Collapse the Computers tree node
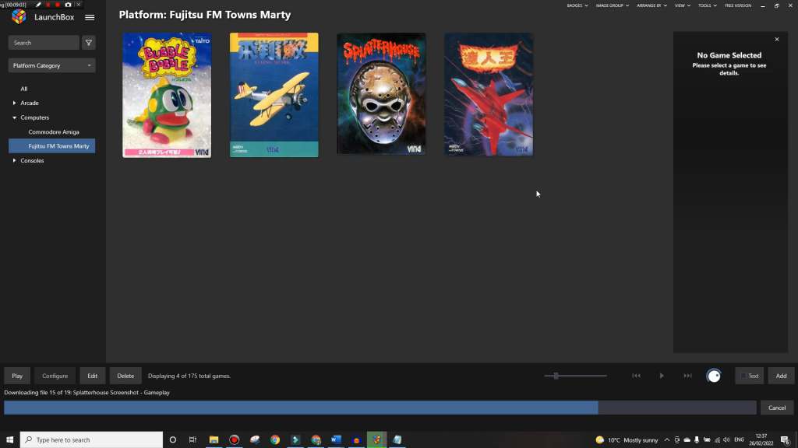 point(14,117)
